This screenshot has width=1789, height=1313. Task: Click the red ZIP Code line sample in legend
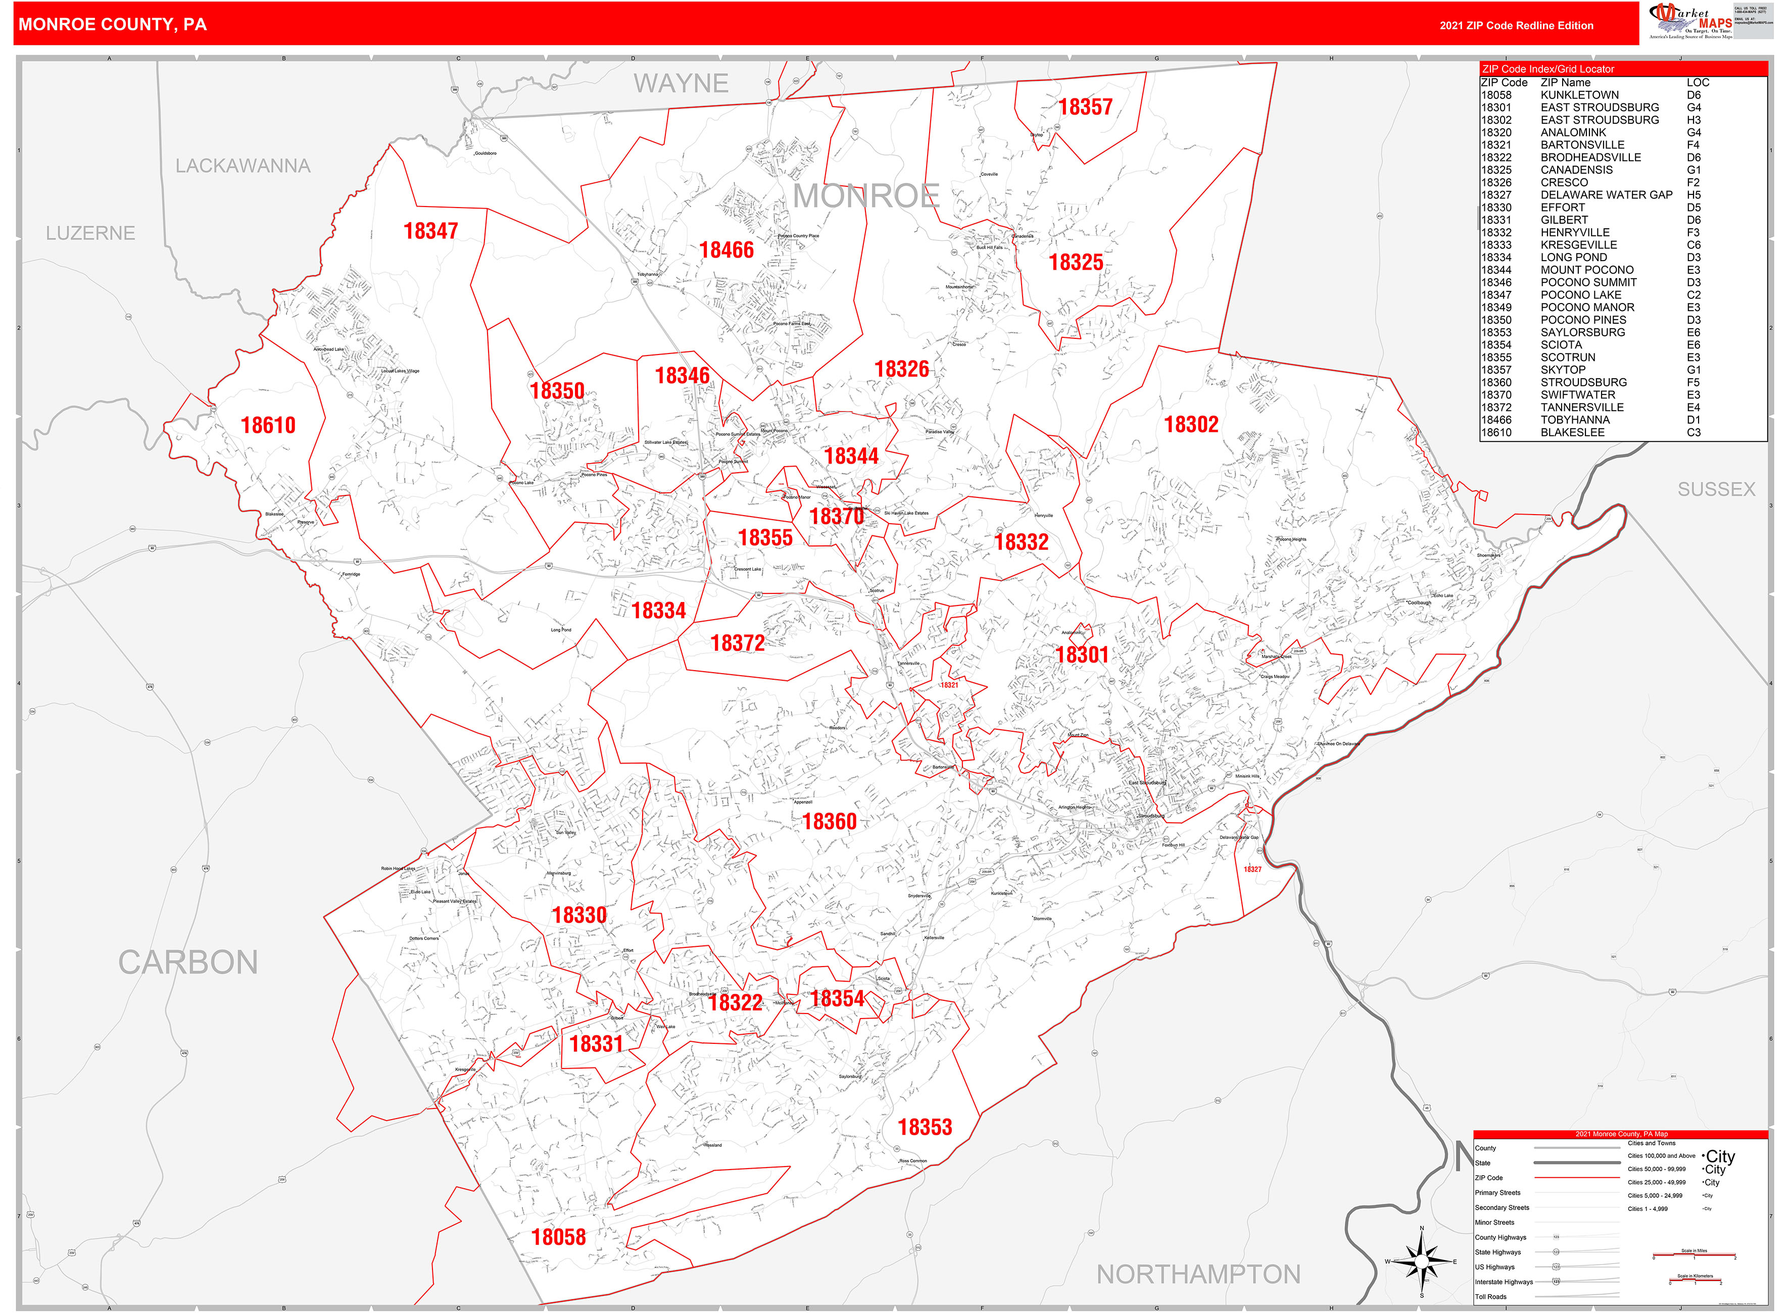click(1576, 1178)
